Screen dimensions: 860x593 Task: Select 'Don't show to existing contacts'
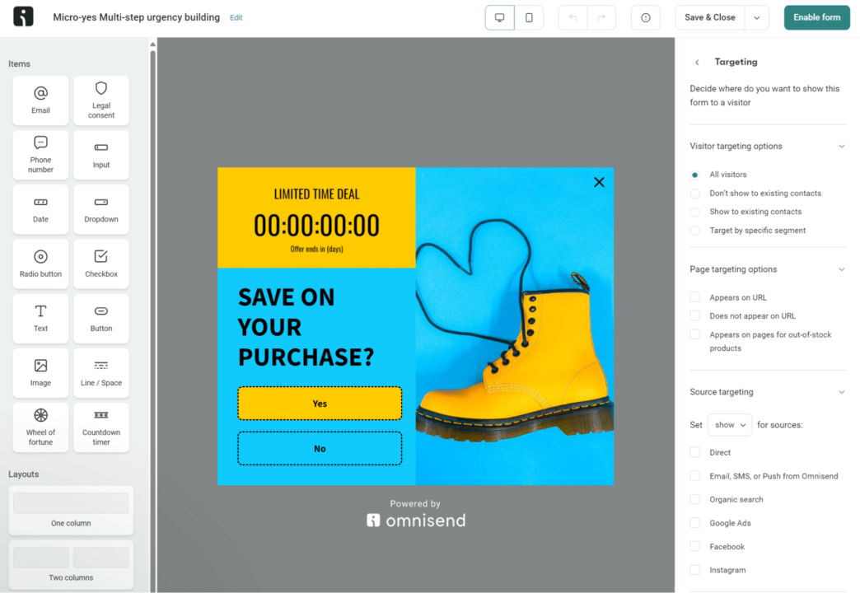point(695,194)
